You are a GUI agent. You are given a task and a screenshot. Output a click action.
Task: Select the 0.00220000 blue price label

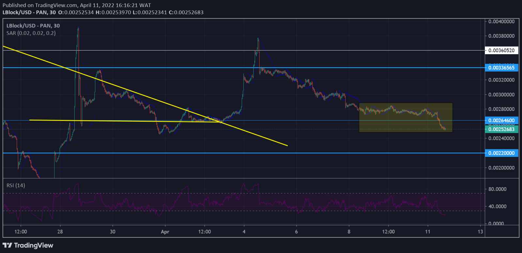501,153
